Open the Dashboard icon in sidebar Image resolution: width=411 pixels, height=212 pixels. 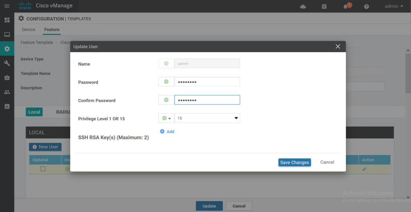click(7, 20)
